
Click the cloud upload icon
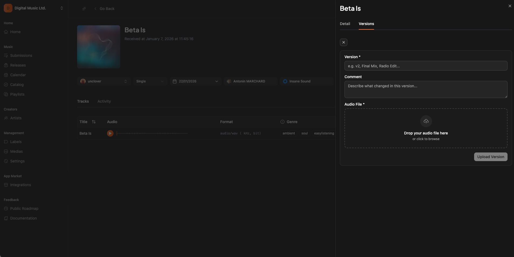pos(426,121)
